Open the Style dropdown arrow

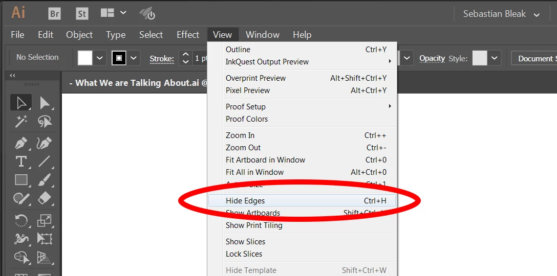(495, 58)
